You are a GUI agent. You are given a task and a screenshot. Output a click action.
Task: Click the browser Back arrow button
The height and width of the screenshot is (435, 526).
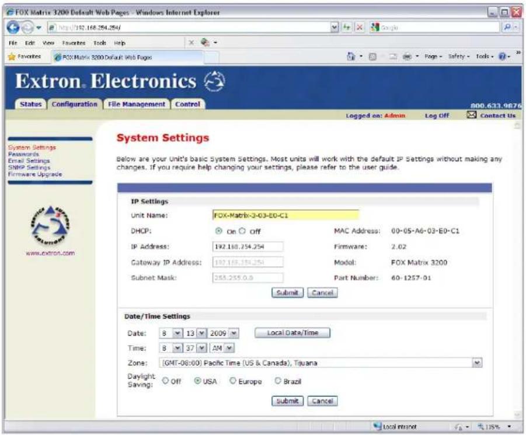(x=13, y=27)
